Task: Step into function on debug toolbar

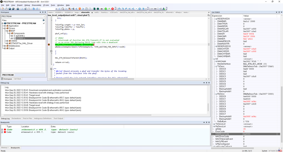Action: click(x=123, y=9)
